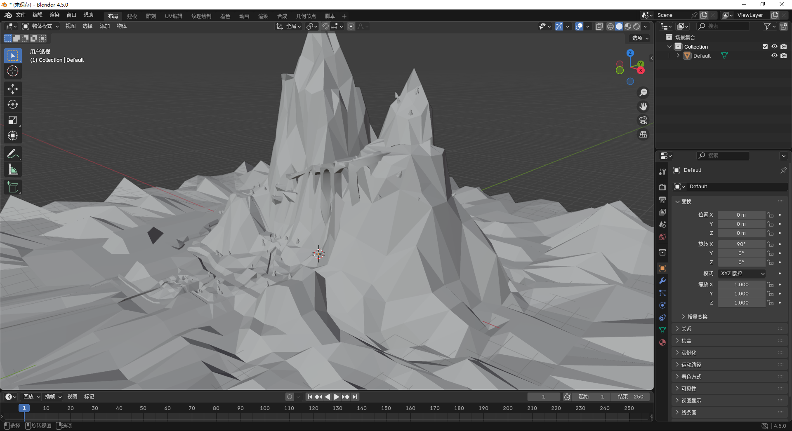Switch to the UV Editing workspace tab
The width and height of the screenshot is (792, 431).
tap(174, 16)
